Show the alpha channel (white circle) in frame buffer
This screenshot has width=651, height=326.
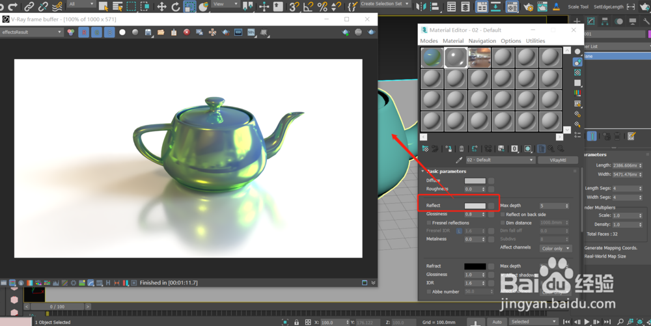point(122,33)
